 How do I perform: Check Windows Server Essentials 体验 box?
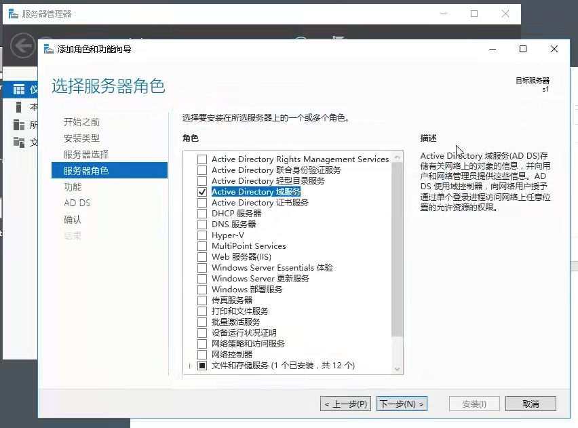(202, 268)
